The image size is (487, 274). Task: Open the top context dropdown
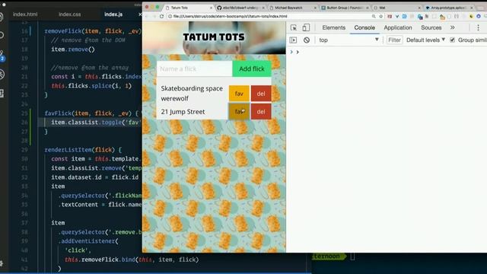(x=349, y=40)
